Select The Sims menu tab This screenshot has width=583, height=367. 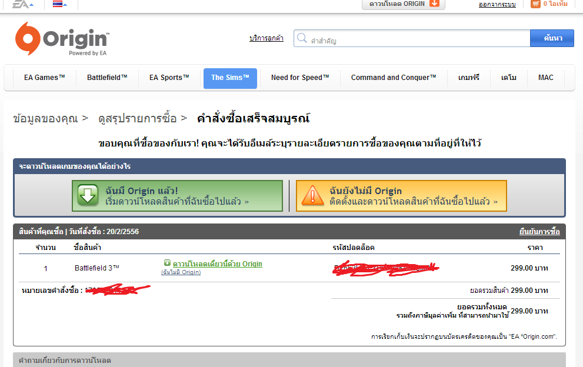[x=230, y=78]
